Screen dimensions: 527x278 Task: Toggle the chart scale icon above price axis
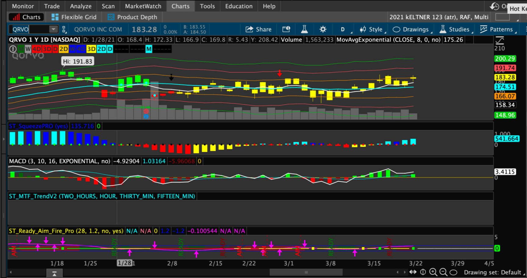(x=500, y=40)
